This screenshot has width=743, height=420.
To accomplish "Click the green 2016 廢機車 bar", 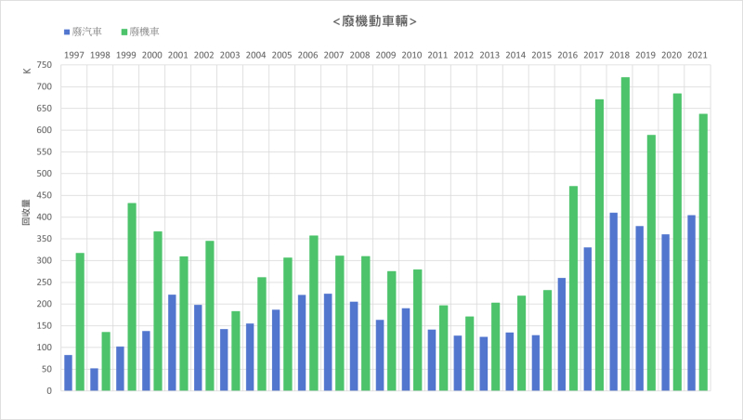I will tap(573, 289).
